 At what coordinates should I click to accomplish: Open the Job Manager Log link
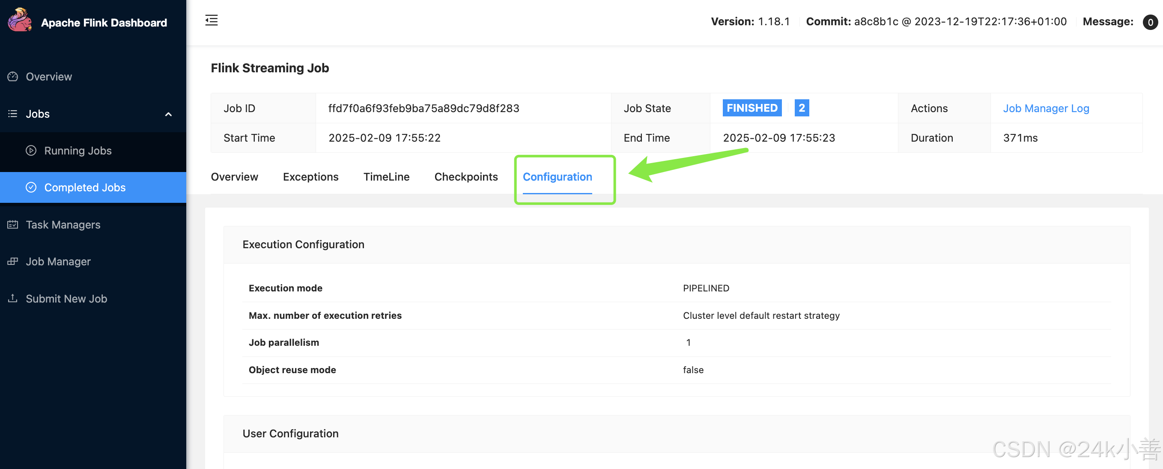click(x=1046, y=108)
